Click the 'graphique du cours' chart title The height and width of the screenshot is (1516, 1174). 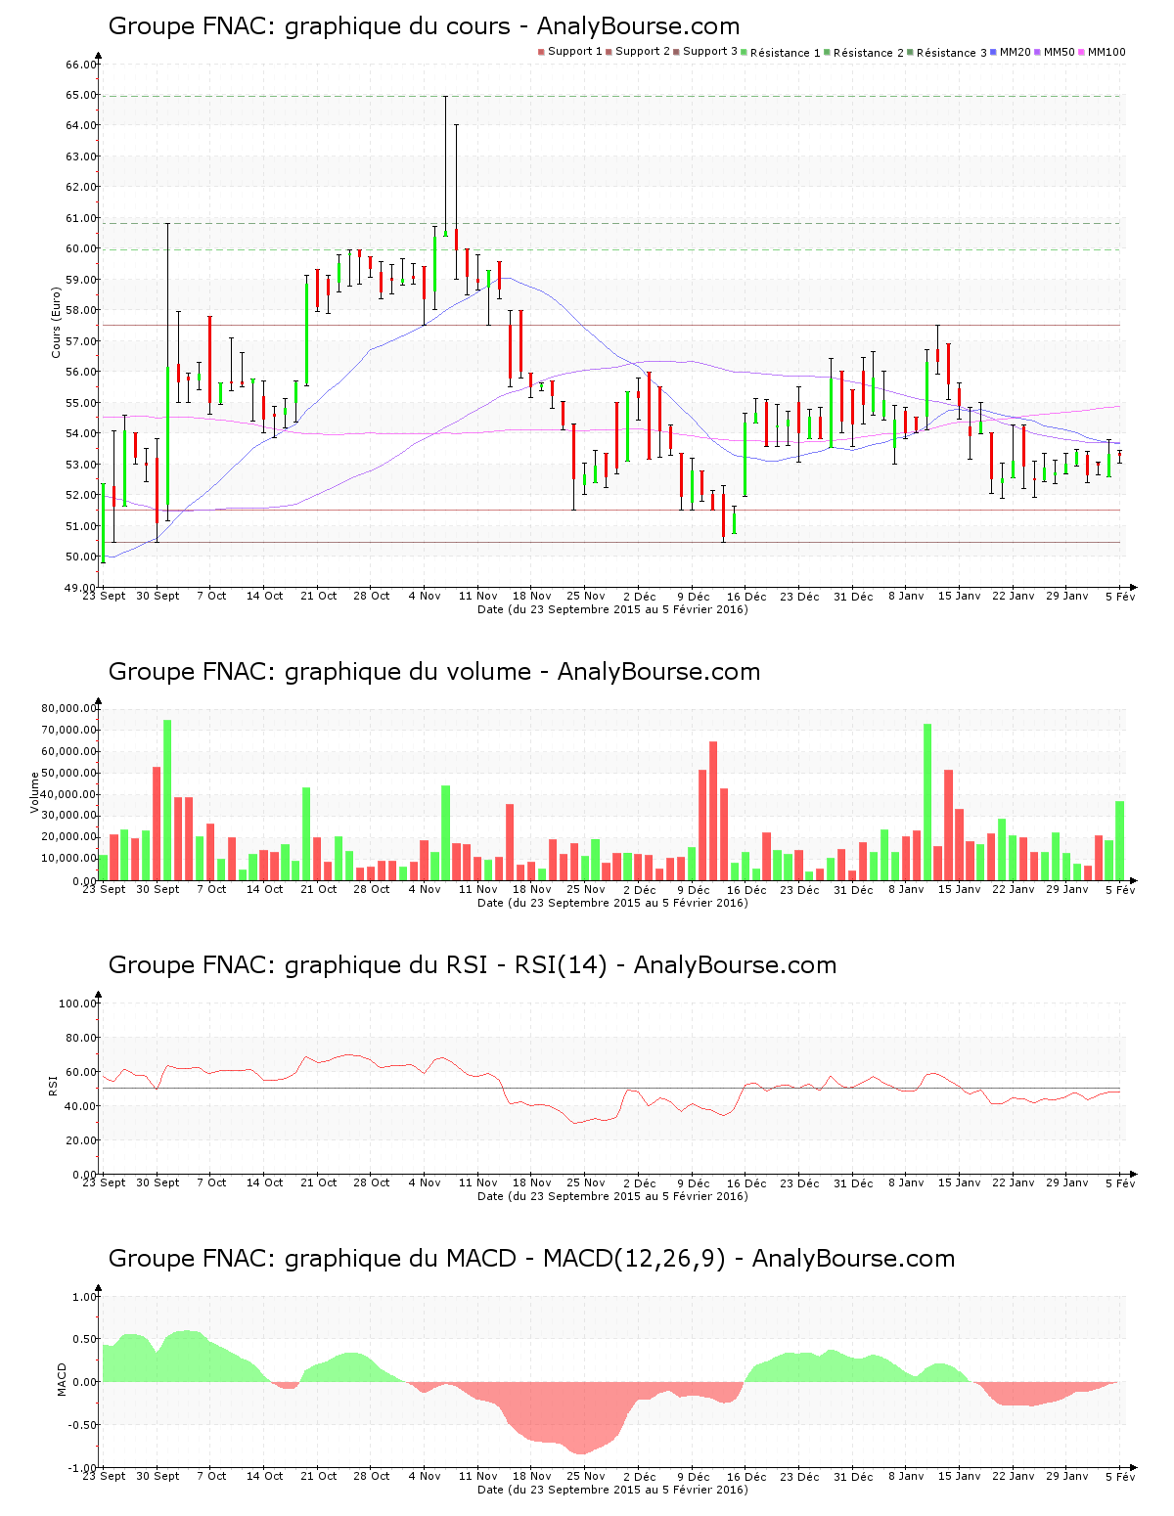(424, 26)
